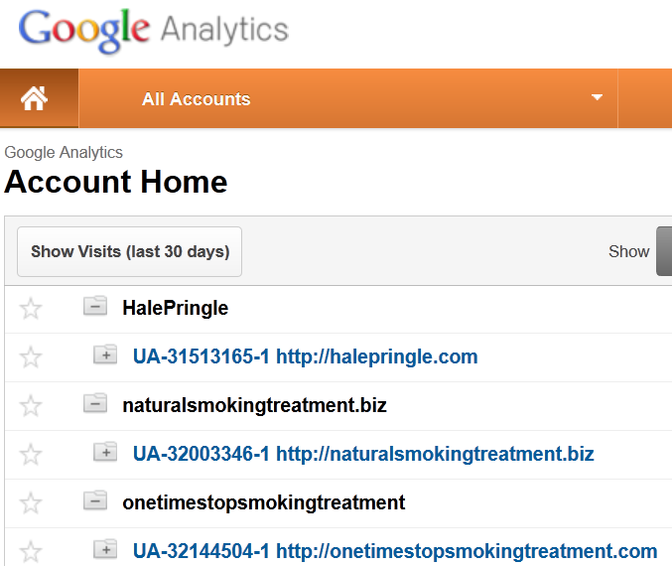The width and height of the screenshot is (672, 566).
Task: Expand the UA-31513165-1 property folder
Action: pyautogui.click(x=105, y=354)
